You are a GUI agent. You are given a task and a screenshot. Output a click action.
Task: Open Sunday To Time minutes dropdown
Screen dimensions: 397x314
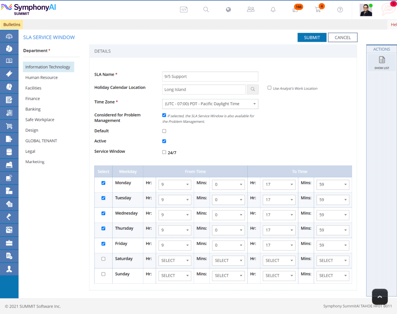pos(333,276)
